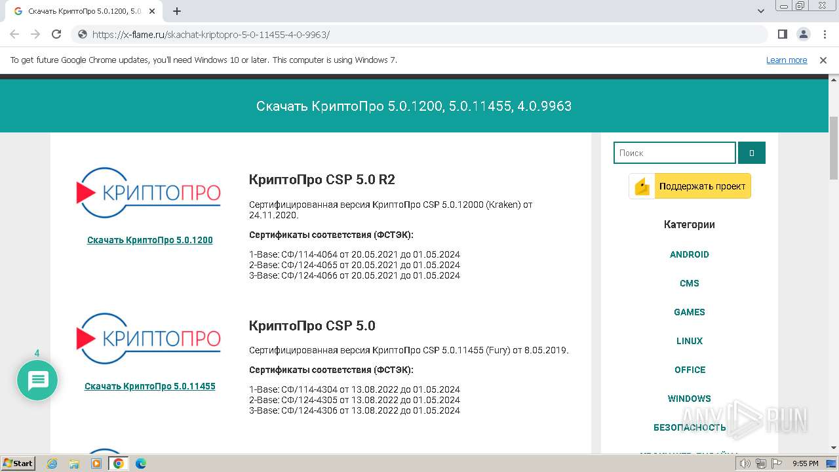Click КриптоПро logo beside CSP 5.0 R2

pyautogui.click(x=149, y=193)
